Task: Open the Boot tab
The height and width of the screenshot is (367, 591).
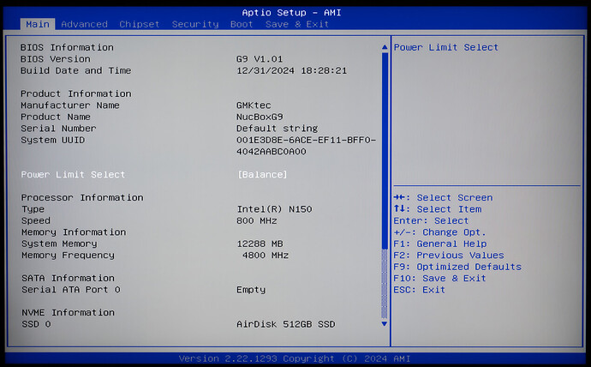Action: pos(242,24)
